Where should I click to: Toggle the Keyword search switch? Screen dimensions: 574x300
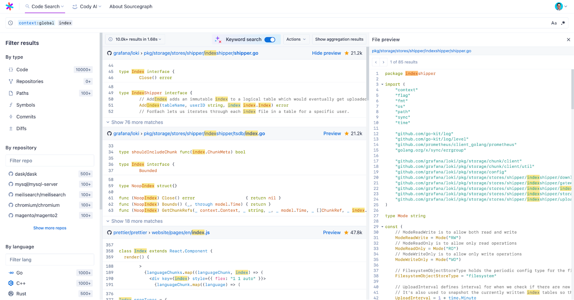270,40
